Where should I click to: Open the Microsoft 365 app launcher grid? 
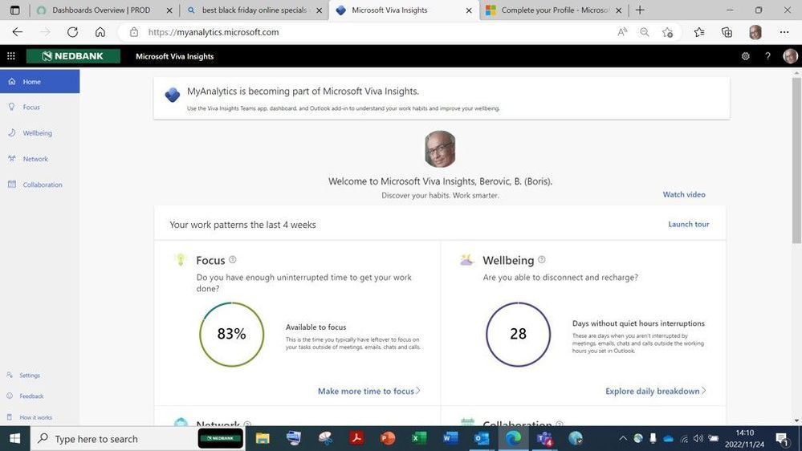[x=10, y=56]
